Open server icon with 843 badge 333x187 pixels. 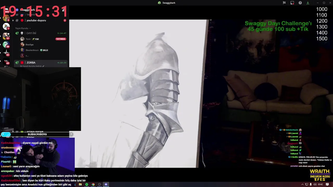tap(6, 10)
